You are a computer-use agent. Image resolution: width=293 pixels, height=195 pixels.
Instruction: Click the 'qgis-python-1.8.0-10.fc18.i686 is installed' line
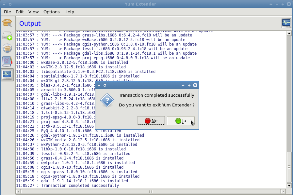[x=78, y=176]
